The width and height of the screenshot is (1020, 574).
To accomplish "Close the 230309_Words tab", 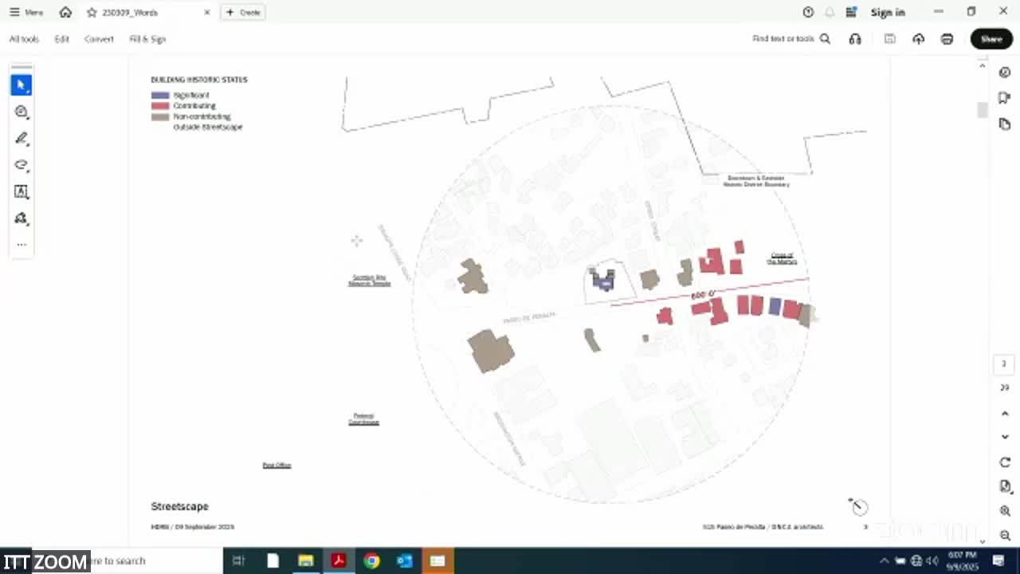I will coord(207,12).
